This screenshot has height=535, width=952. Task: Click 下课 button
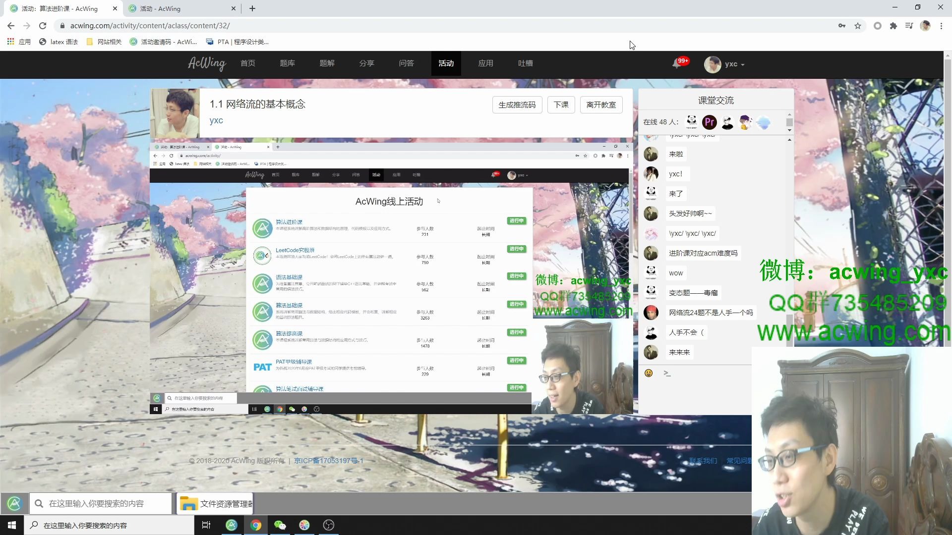click(561, 105)
